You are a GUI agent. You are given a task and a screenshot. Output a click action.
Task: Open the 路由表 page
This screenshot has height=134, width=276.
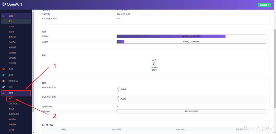click(x=11, y=32)
